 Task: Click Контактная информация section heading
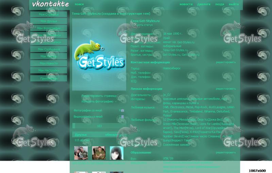click(150, 62)
